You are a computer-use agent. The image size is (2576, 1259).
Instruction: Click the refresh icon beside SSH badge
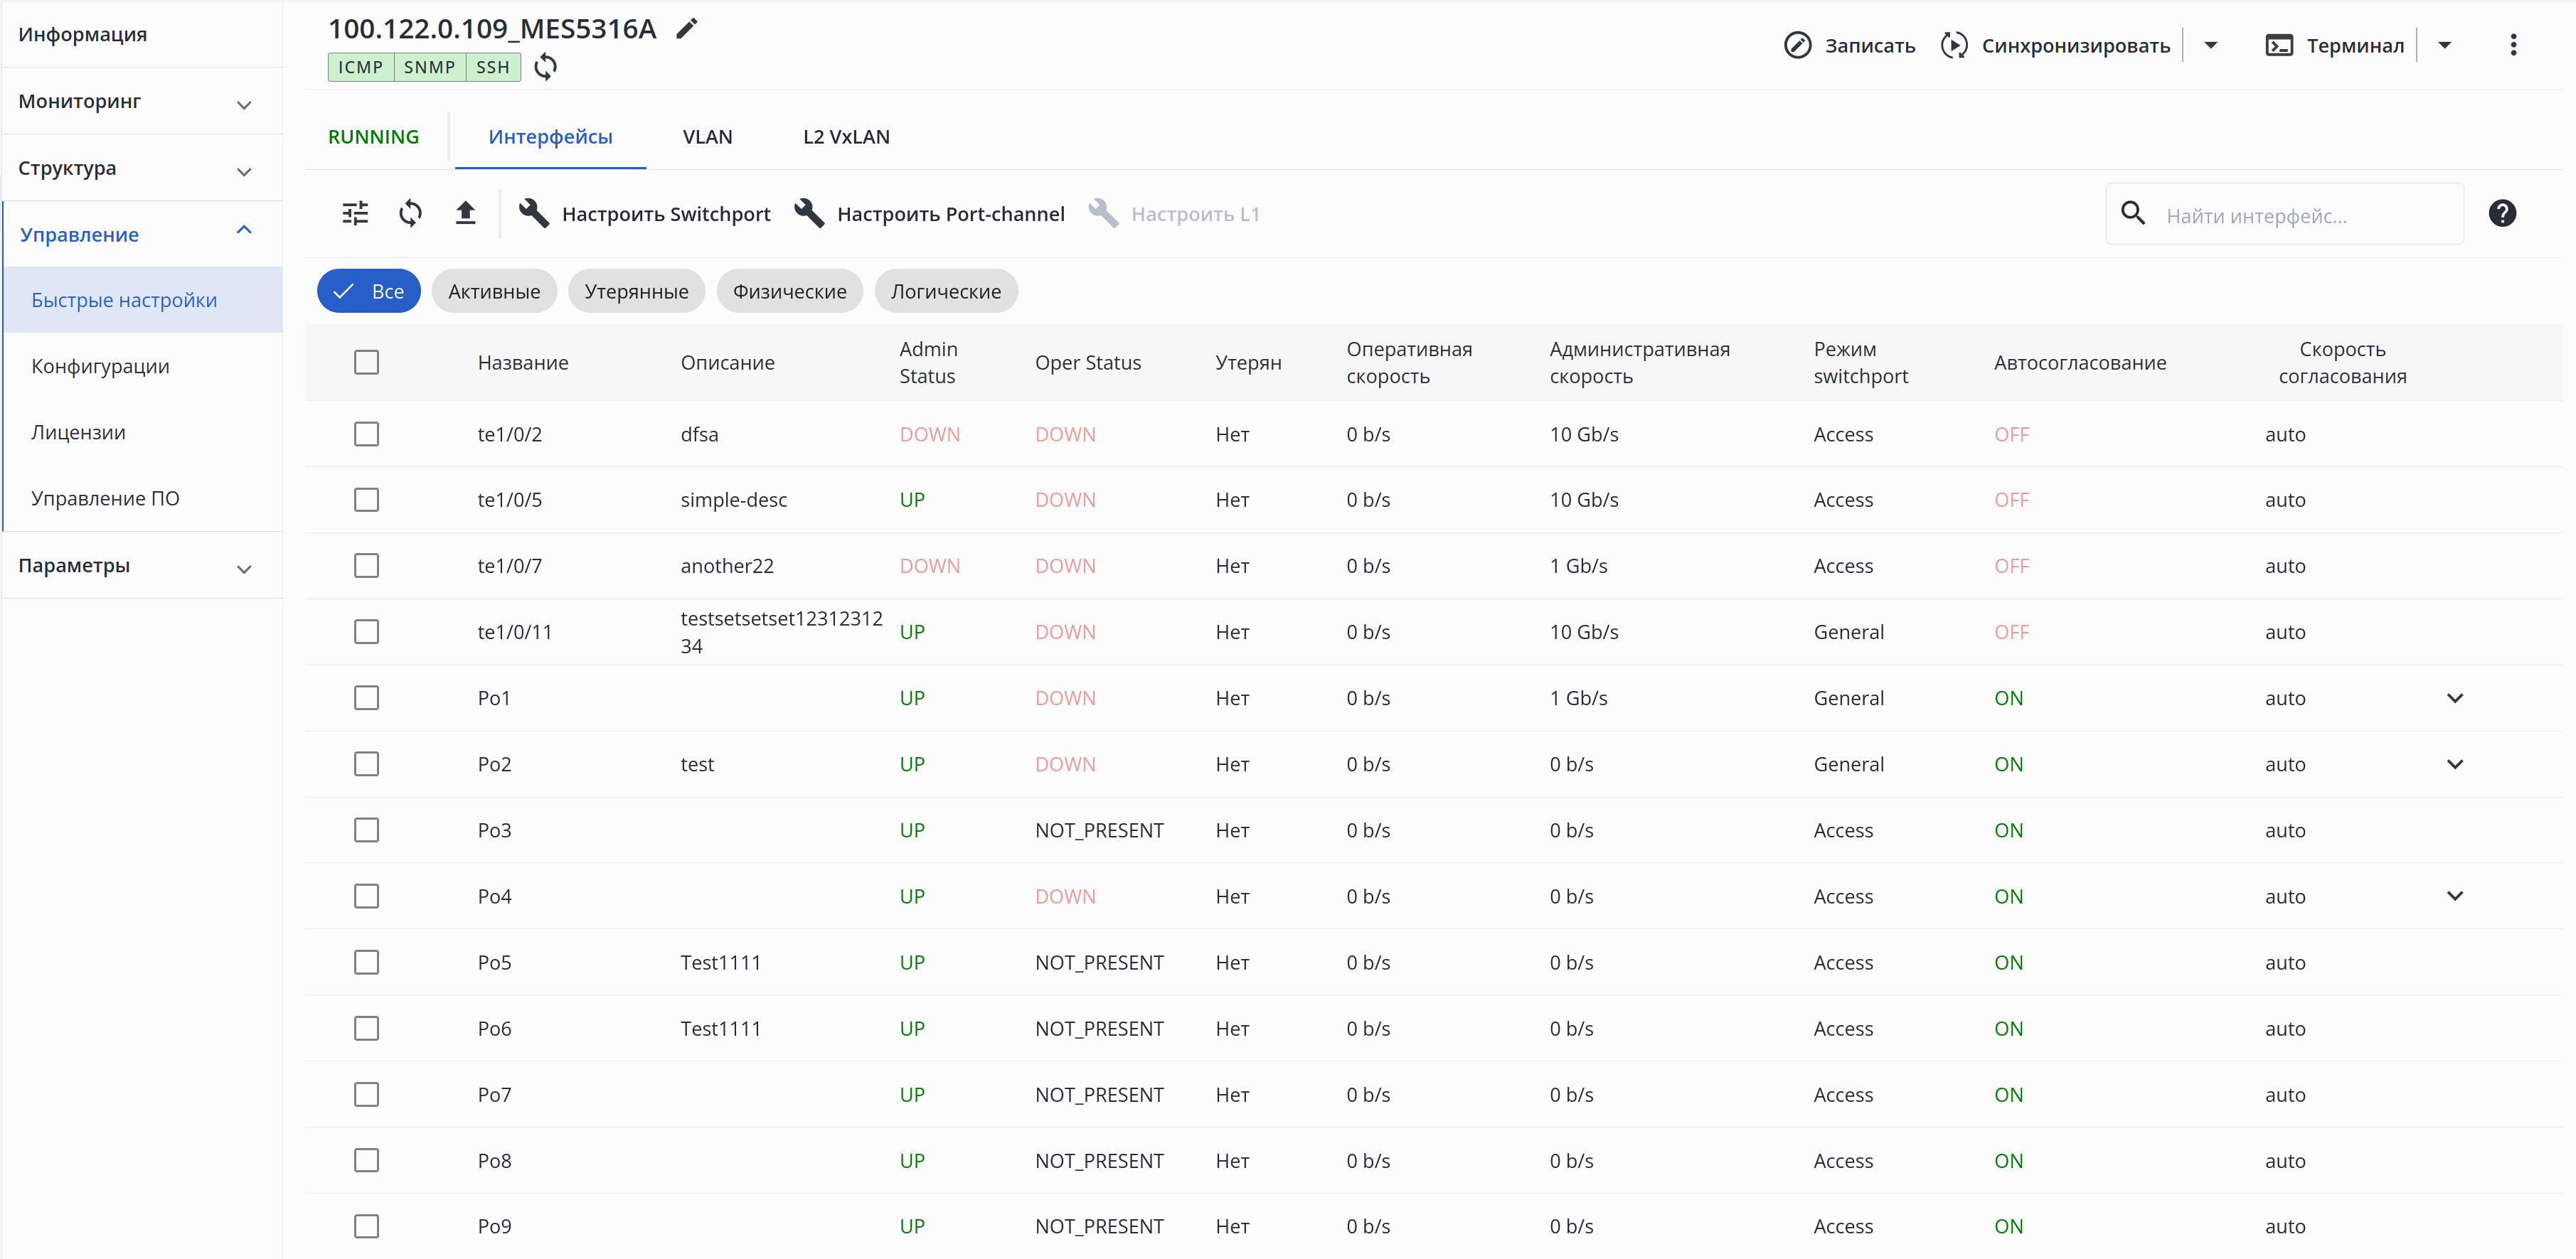545,67
